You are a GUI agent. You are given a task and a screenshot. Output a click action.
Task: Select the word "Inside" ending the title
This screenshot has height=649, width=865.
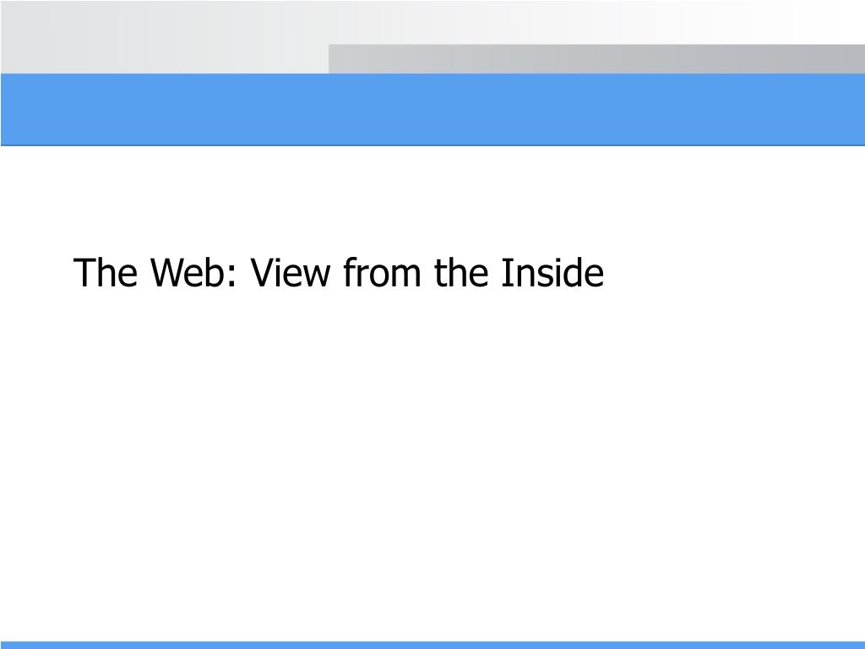552,273
